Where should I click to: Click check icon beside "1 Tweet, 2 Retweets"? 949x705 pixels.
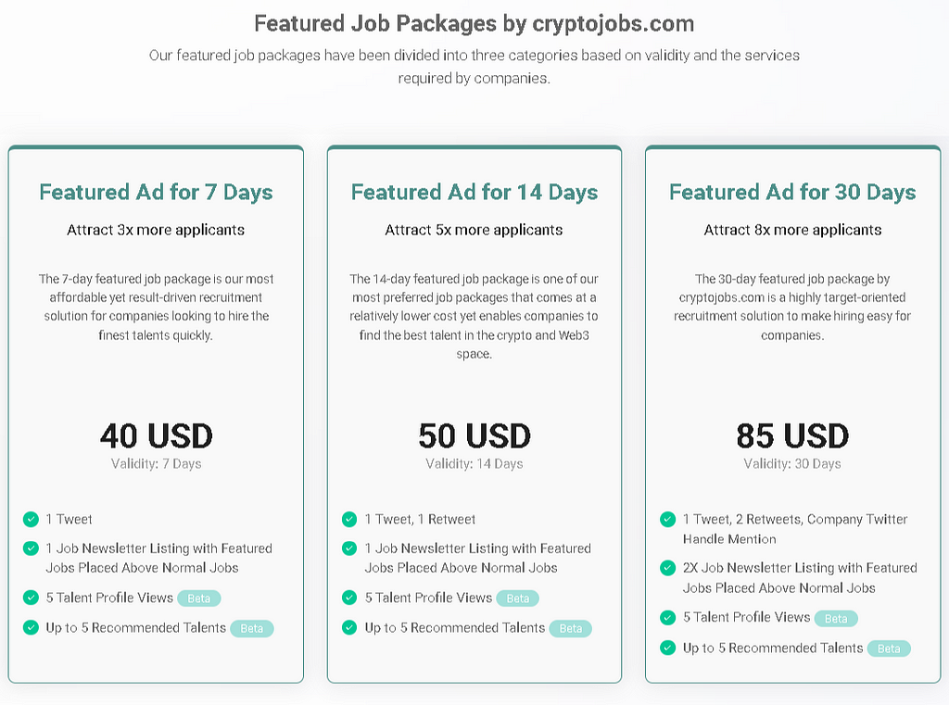(x=667, y=519)
